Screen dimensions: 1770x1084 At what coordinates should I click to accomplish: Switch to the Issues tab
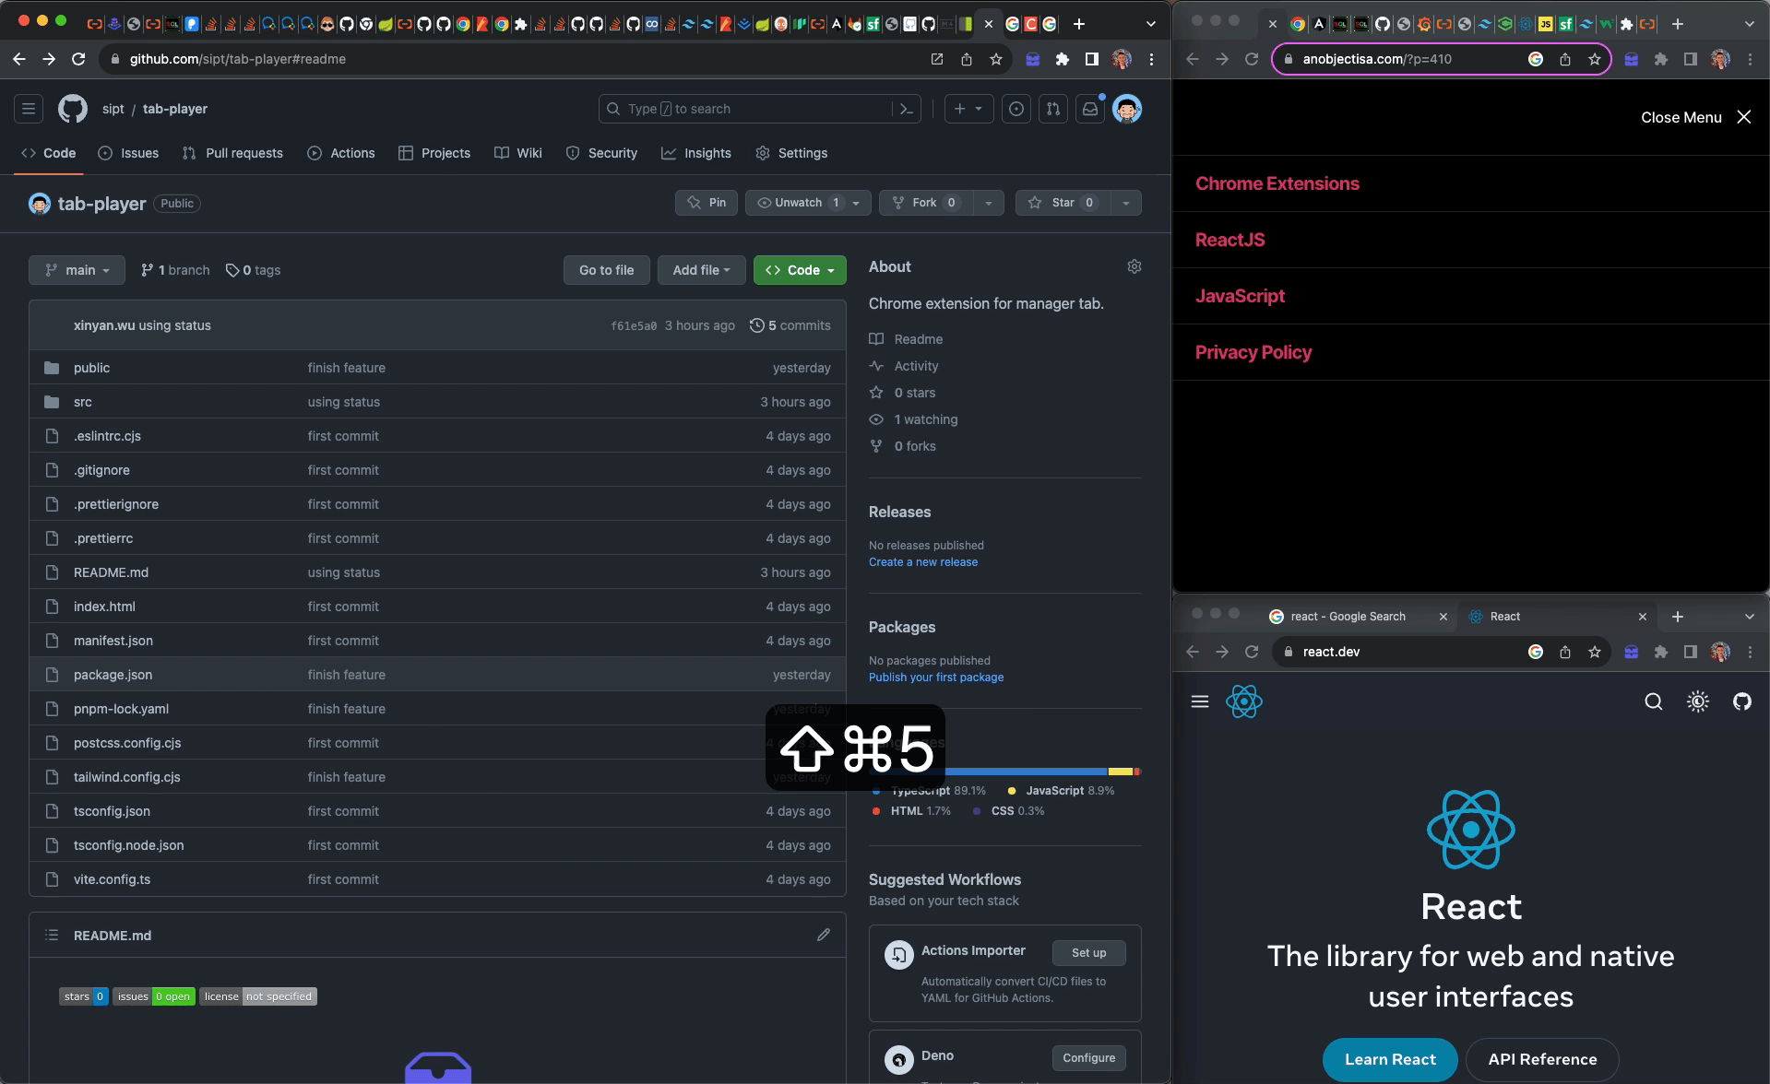(128, 153)
